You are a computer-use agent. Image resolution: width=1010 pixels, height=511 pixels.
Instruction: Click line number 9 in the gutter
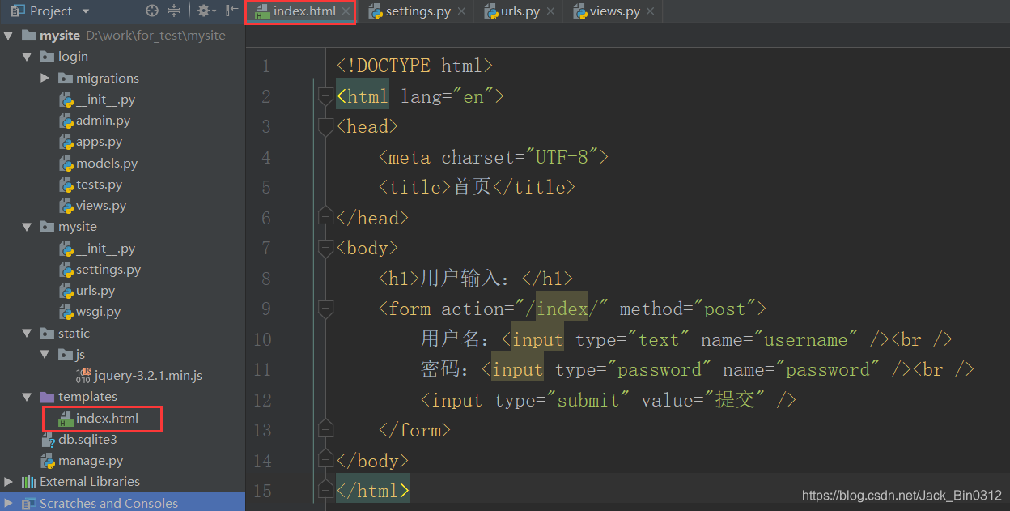click(267, 309)
